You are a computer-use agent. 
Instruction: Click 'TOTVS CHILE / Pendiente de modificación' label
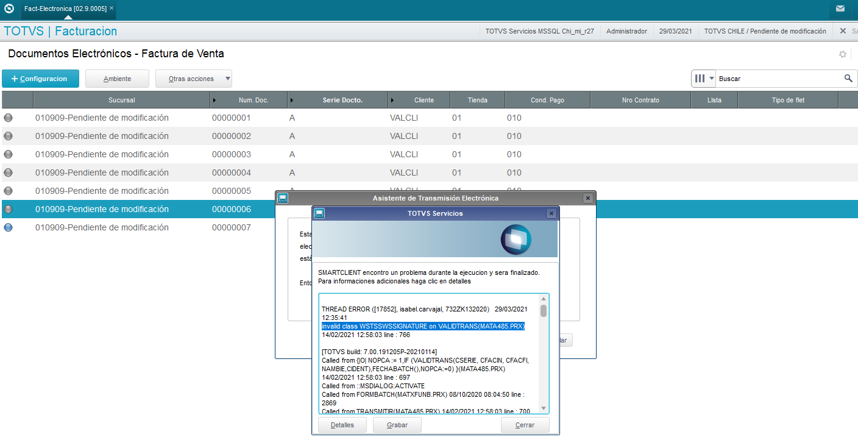click(765, 31)
